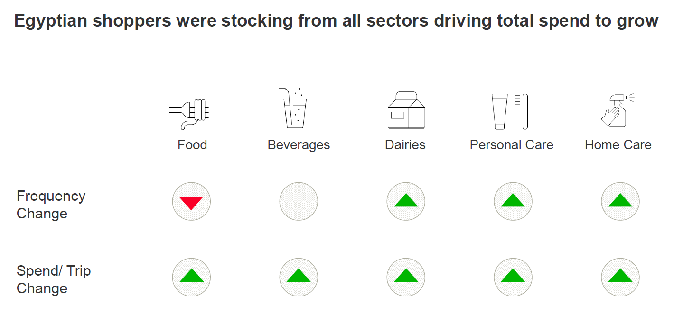
Task: Click Personal Care spend per trip arrow
Action: [513, 277]
